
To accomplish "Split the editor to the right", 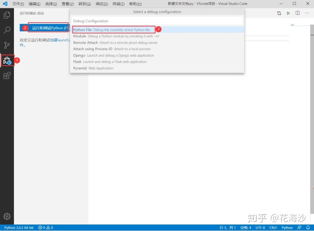I will point(297,13).
